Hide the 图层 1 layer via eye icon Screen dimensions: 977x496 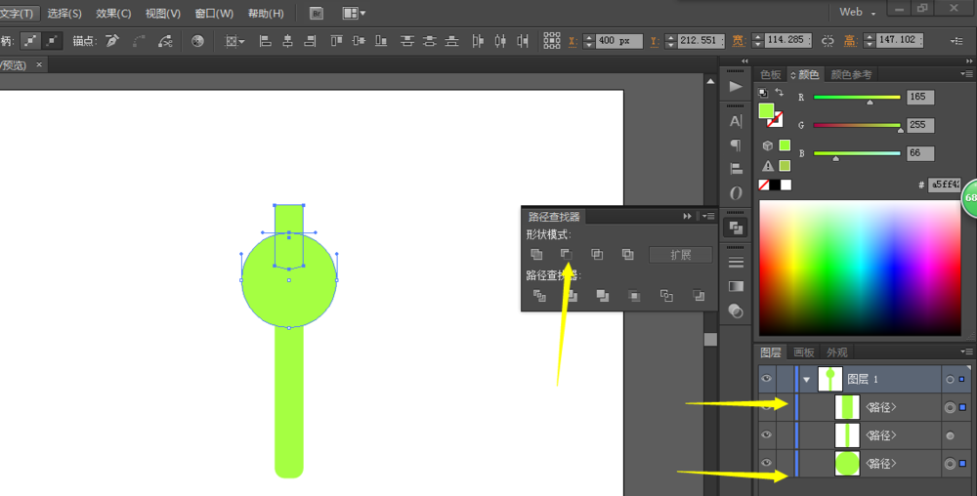pyautogui.click(x=767, y=379)
